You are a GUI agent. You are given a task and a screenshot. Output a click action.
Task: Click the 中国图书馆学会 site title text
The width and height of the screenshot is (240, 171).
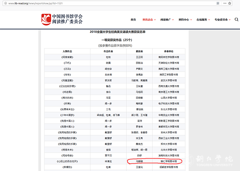tap(68, 16)
